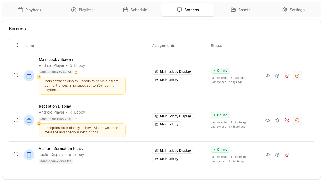Click the orange update arrow for Reception Display
323x182 pixels.
tap(297, 120)
